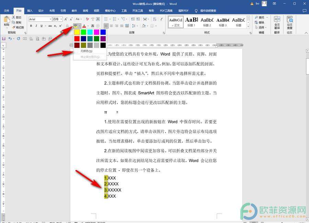The height and width of the screenshot is (223, 309).
Task: Apply the Heading 1 style
Action: [191, 22]
